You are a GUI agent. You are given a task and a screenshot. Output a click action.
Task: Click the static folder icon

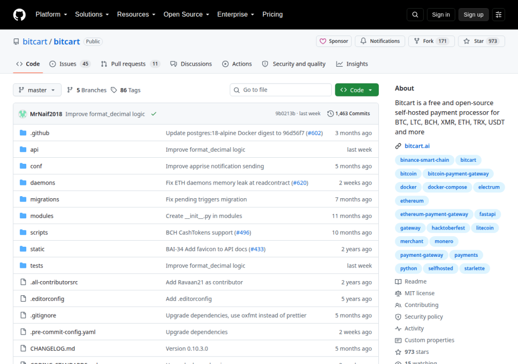(23, 249)
